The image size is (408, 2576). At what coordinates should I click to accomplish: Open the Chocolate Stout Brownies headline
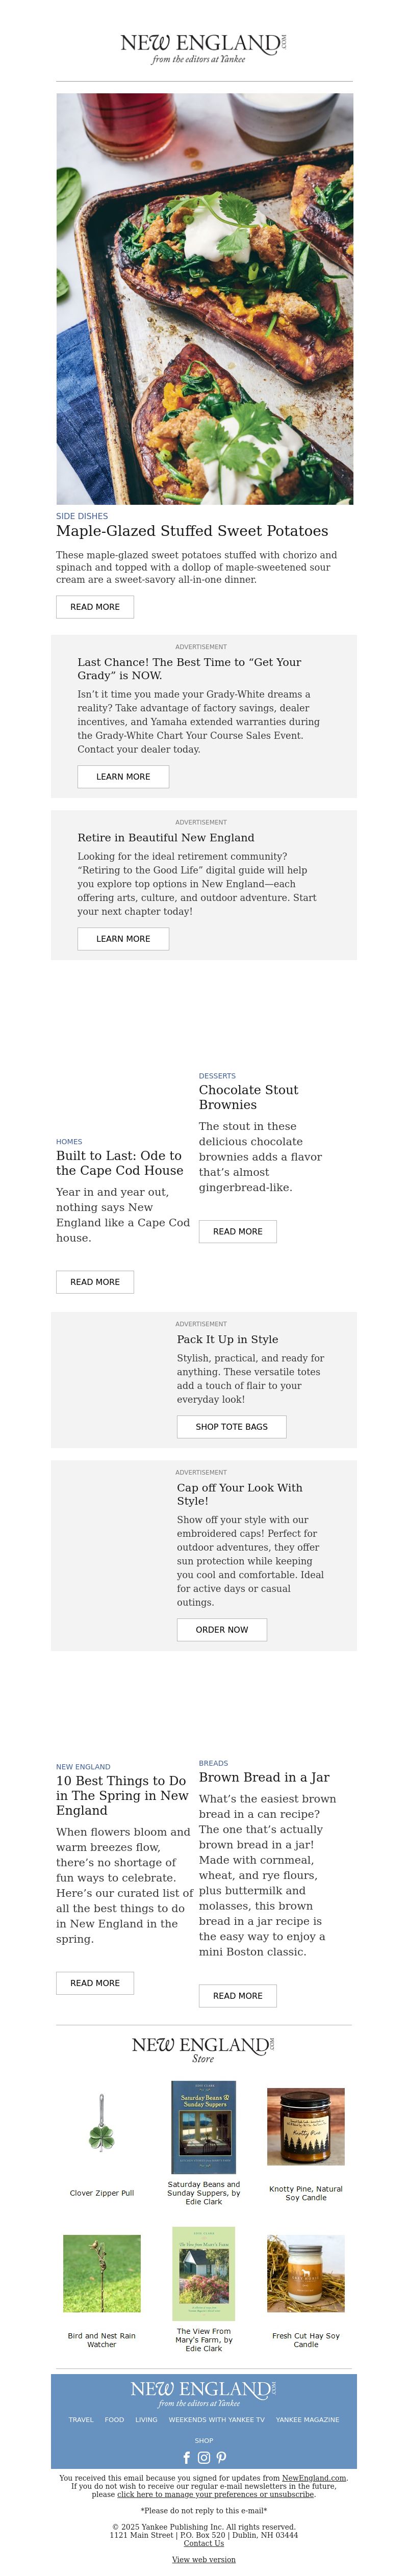pyautogui.click(x=249, y=1097)
